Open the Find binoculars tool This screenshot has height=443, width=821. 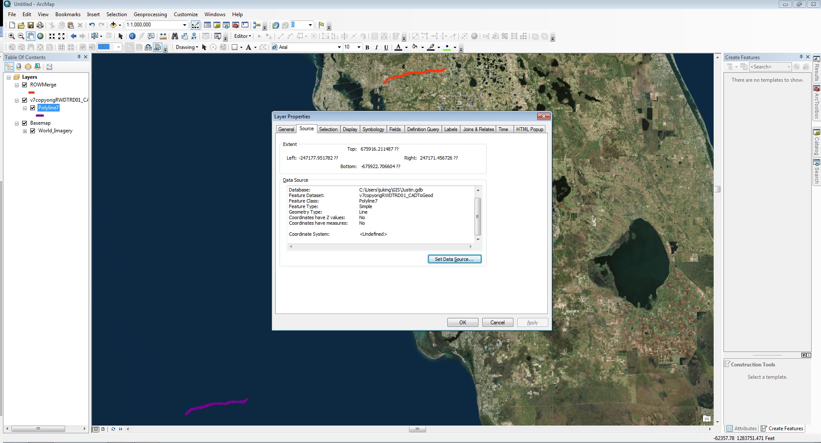pos(175,36)
